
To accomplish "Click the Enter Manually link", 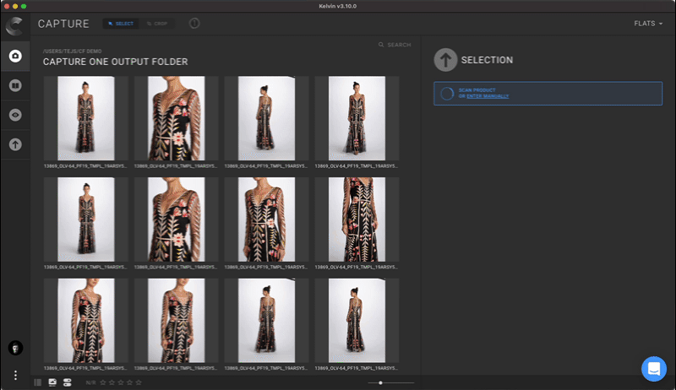I will point(488,96).
